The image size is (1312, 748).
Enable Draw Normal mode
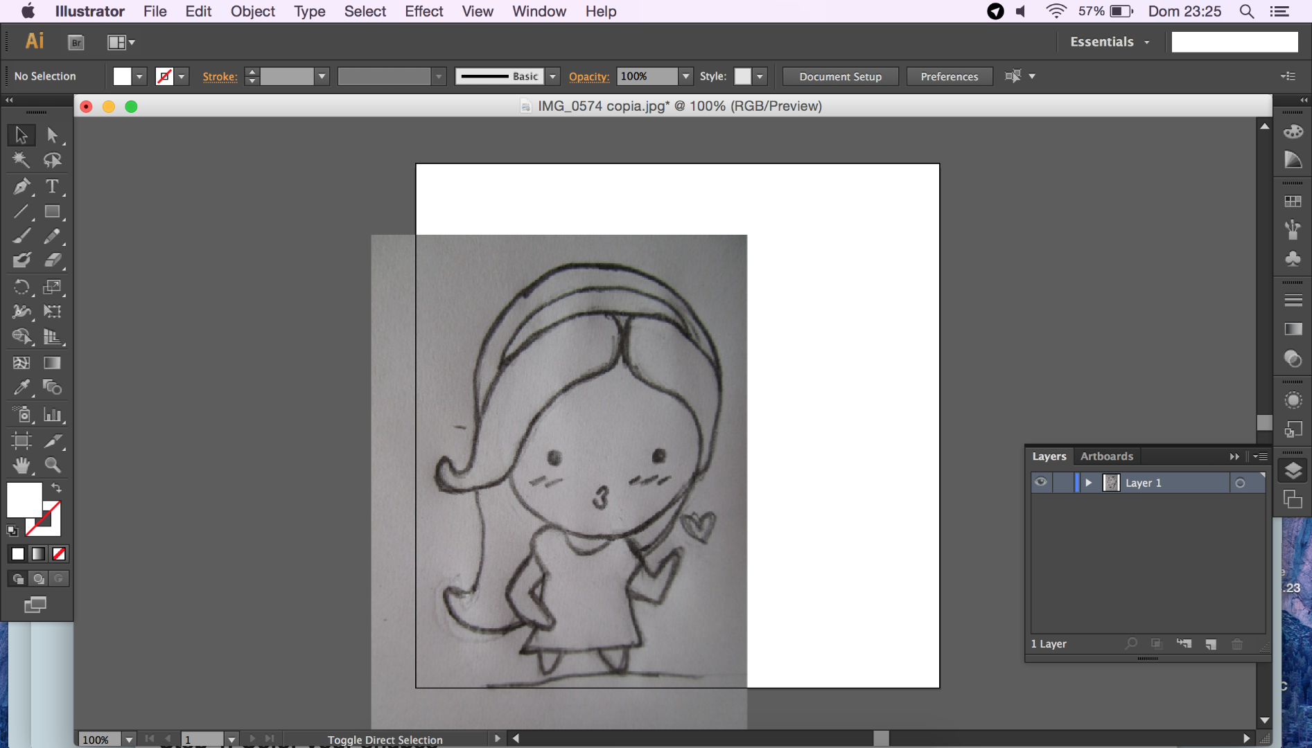point(18,578)
